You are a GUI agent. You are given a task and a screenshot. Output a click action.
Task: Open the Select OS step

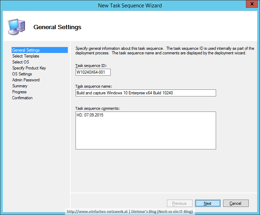tap(21, 62)
